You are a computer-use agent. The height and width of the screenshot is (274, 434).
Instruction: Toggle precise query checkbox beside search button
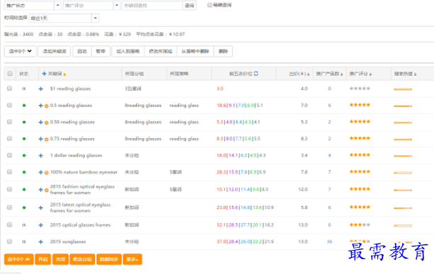click(x=210, y=5)
